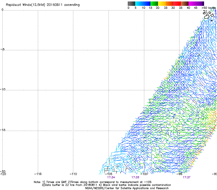217x190 pixels.
Task: Click the -100 longitude axis label
Action: 144,174
